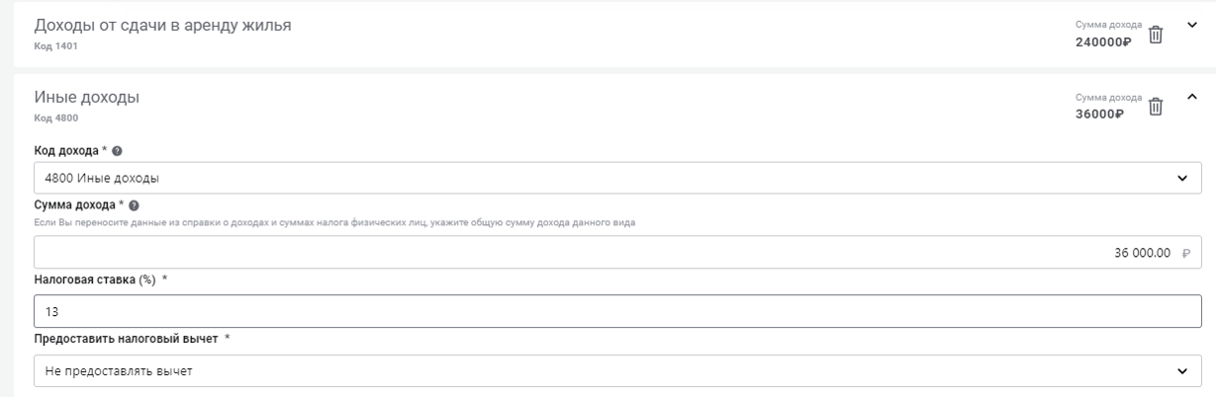Open help tooltip for Сумма дохода
This screenshot has width=1216, height=397.
pyautogui.click(x=134, y=204)
